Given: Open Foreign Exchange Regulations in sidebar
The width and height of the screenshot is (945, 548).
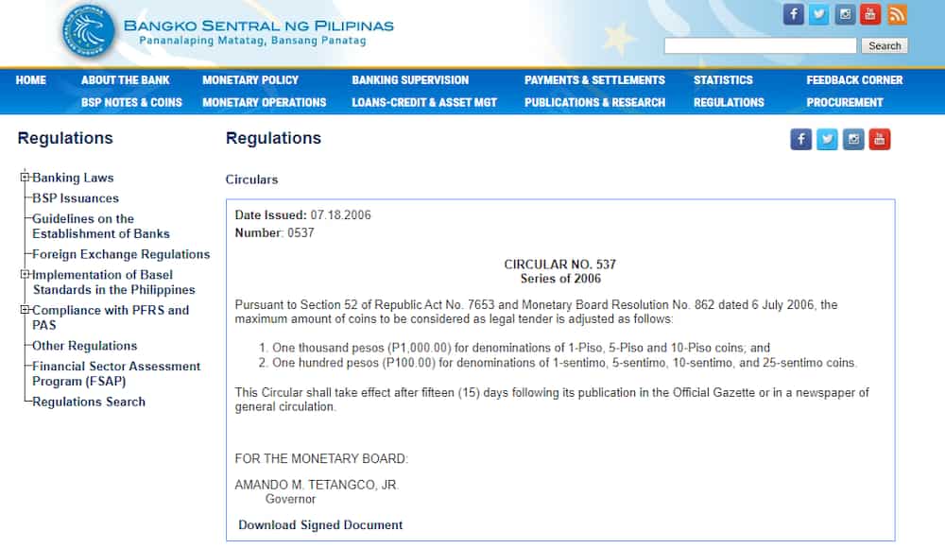Looking at the screenshot, I should pyautogui.click(x=121, y=254).
